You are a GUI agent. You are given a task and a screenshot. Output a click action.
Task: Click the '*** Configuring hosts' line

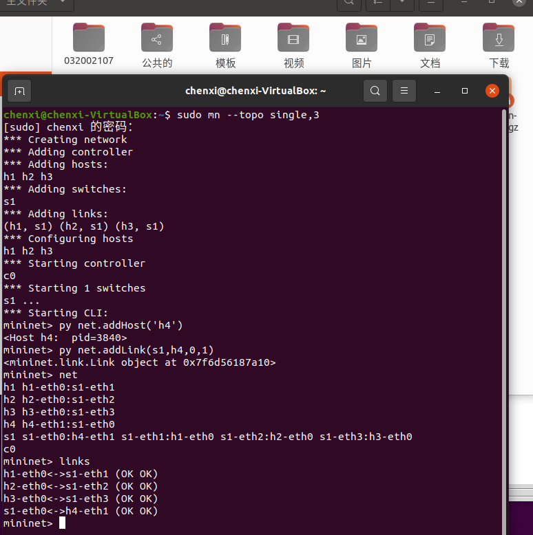pos(68,239)
